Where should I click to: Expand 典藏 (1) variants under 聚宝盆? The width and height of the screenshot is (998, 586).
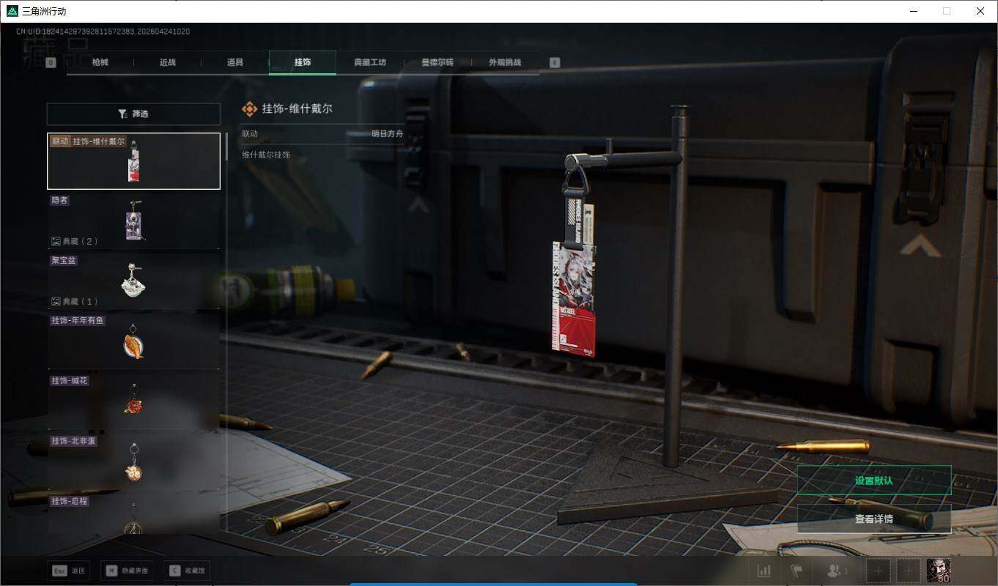pos(75,301)
